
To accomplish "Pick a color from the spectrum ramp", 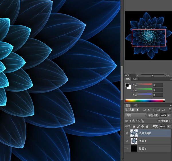I will 144,101.
